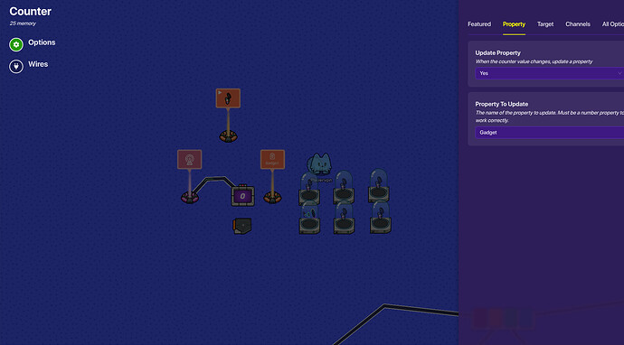The height and width of the screenshot is (345, 624).
Task: Select the pink device with antenna sign
Action: point(189,176)
